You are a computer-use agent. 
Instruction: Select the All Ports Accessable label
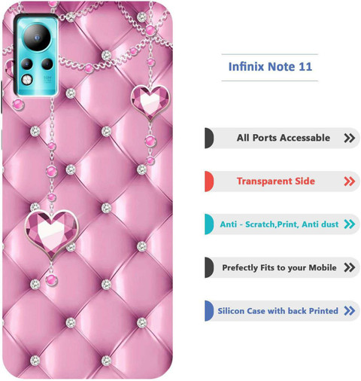coord(284,138)
